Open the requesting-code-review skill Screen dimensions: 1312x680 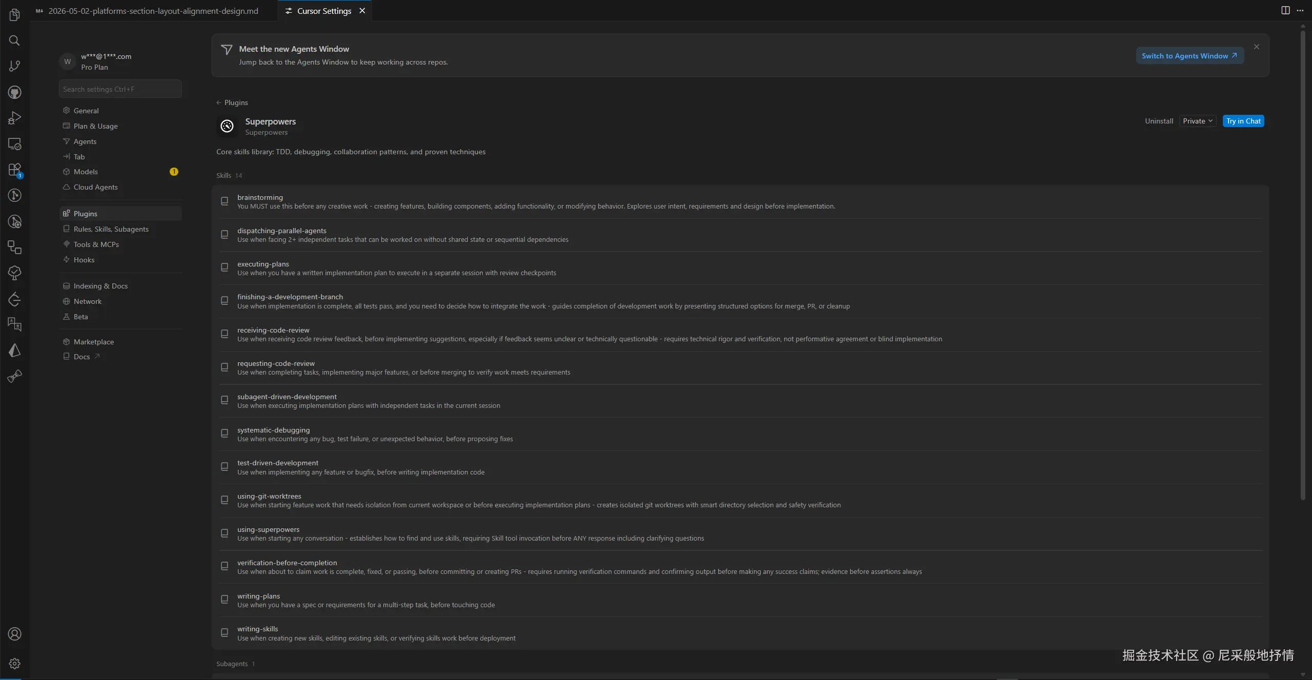point(741,368)
